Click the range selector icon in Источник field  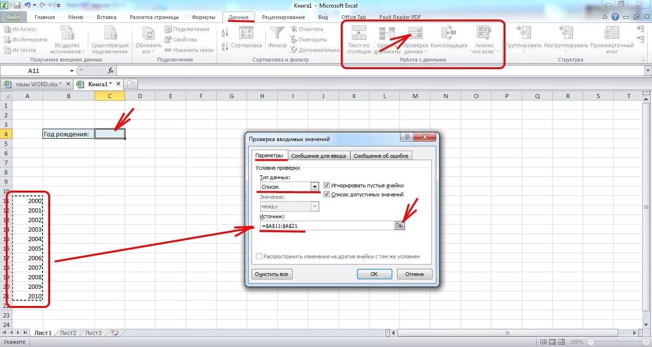[x=400, y=225]
